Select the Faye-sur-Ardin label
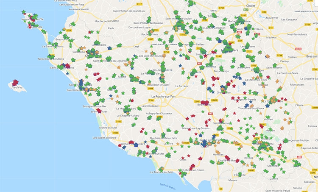This screenshot has height=192, width=318. [310, 148]
